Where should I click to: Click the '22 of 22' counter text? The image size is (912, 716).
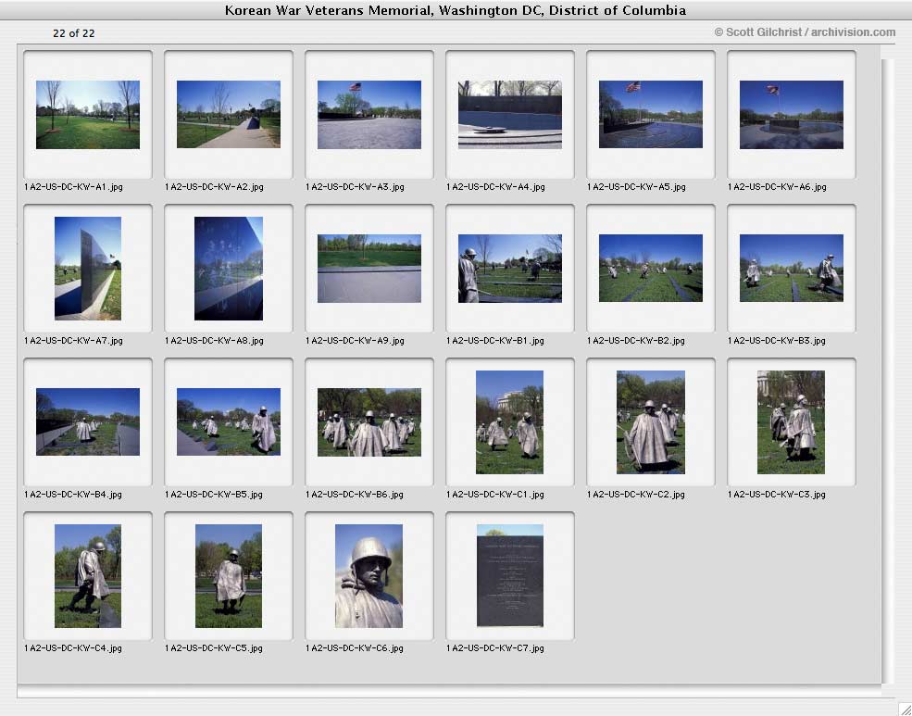[x=74, y=33]
